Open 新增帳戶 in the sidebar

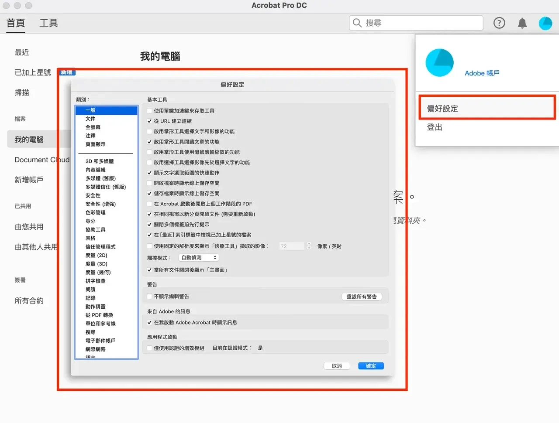(x=29, y=180)
